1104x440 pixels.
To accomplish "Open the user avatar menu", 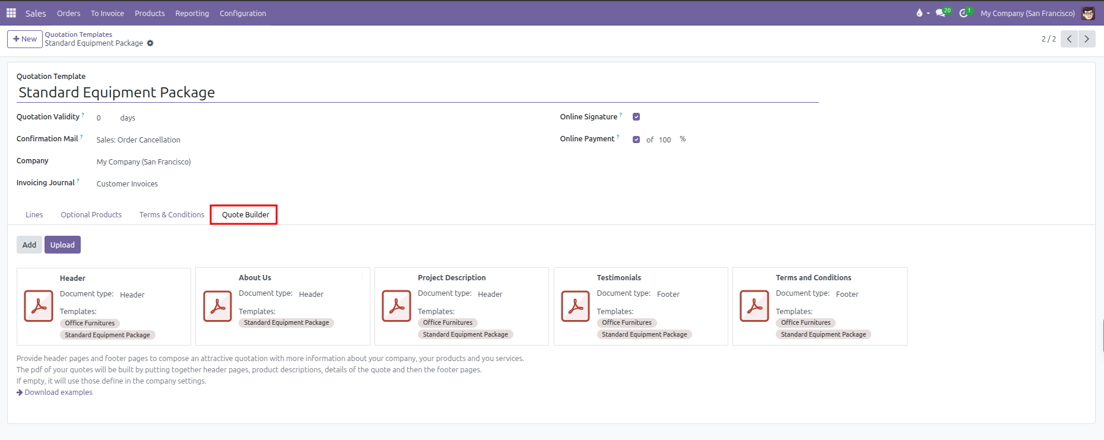I will click(1088, 13).
